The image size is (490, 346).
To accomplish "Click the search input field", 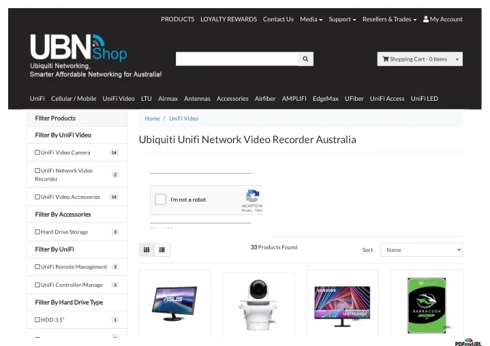I will (x=236, y=59).
